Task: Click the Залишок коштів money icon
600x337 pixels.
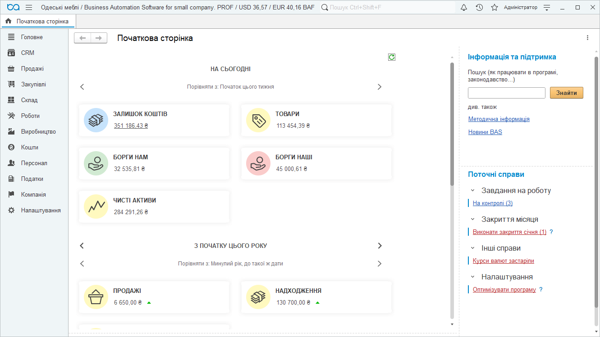Action: [96, 120]
